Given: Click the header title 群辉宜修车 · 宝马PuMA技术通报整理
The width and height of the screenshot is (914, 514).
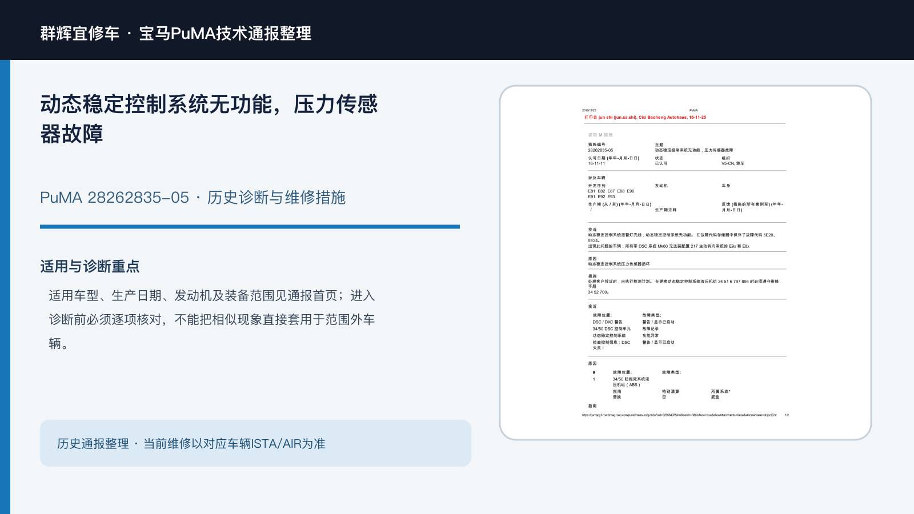Looking at the screenshot, I should (176, 33).
